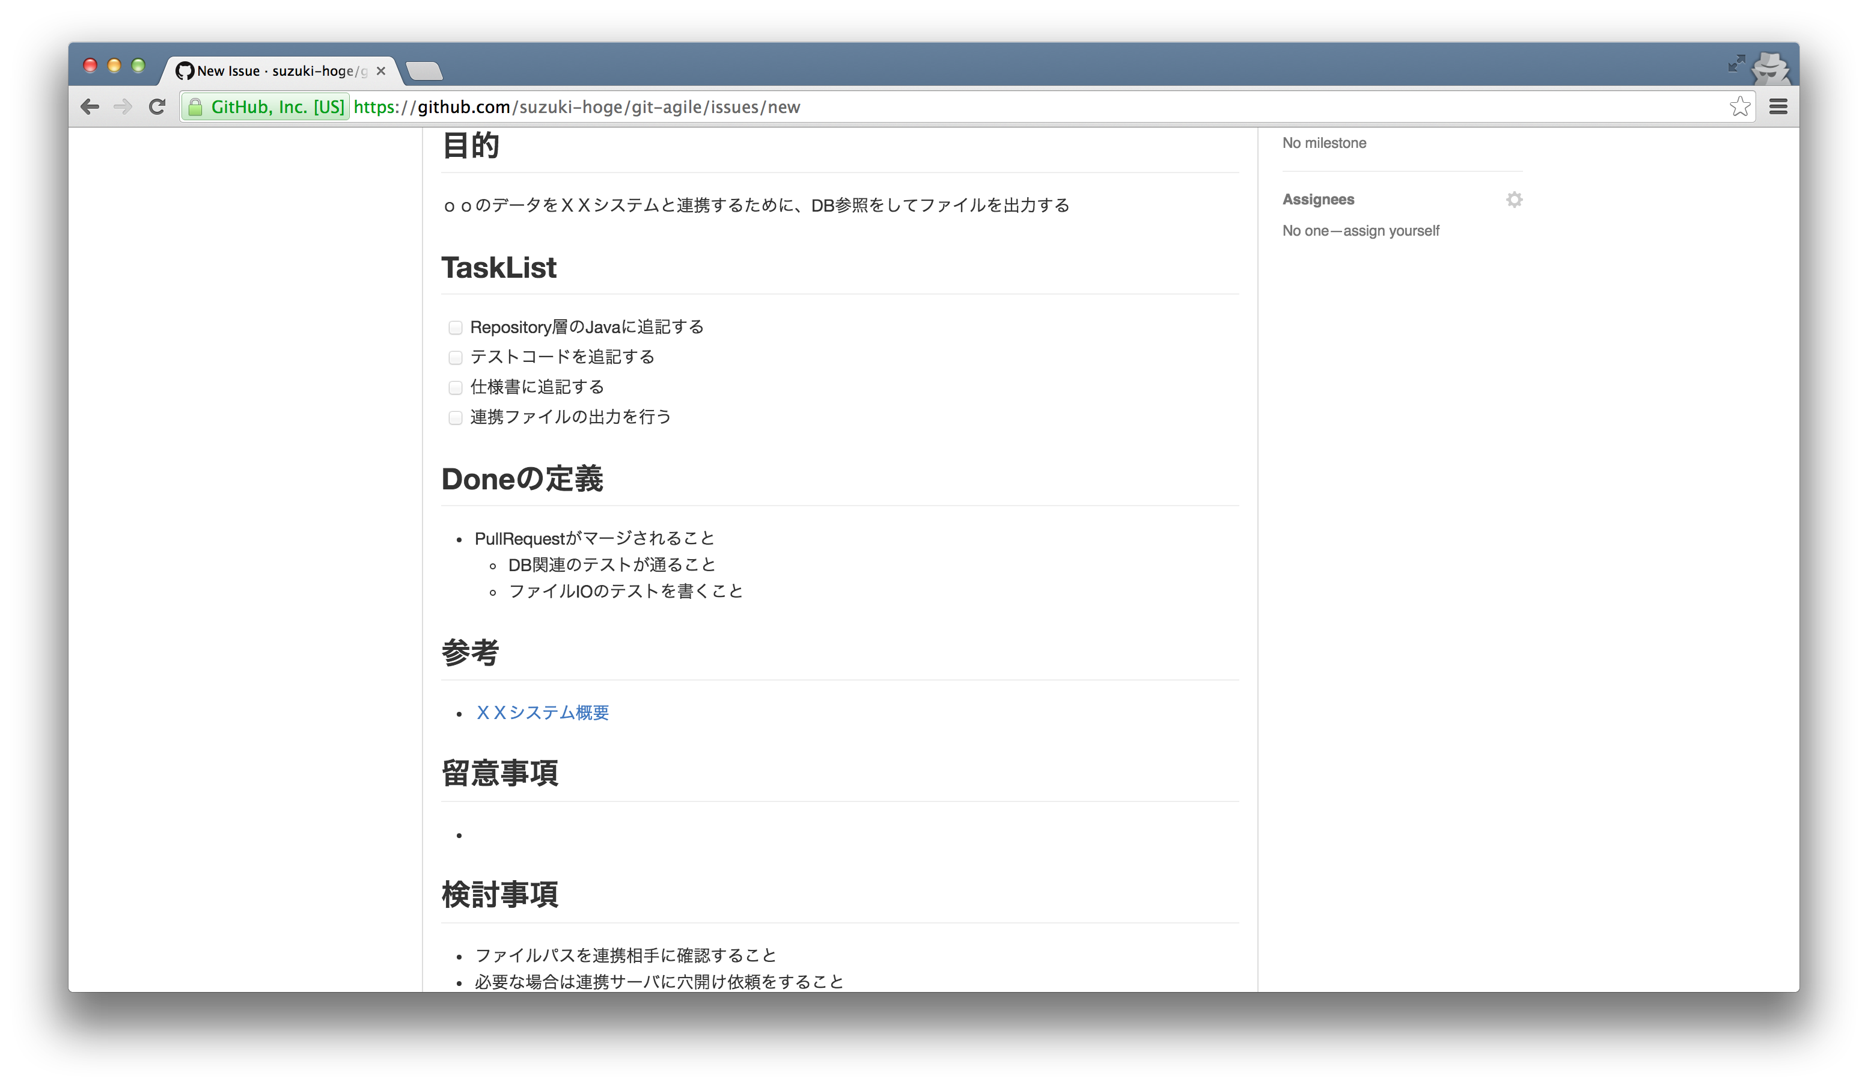The image size is (1868, 1087).
Task: Check the テストコードを追記する task
Action: (455, 357)
